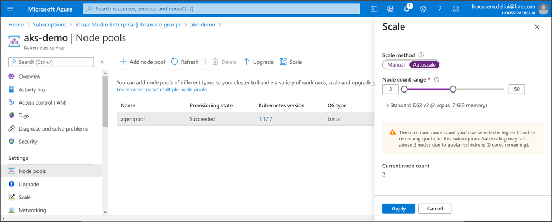Screen dimensions: 552x222
Task: Click Delete in the node pools toolbar
Action: (224, 62)
